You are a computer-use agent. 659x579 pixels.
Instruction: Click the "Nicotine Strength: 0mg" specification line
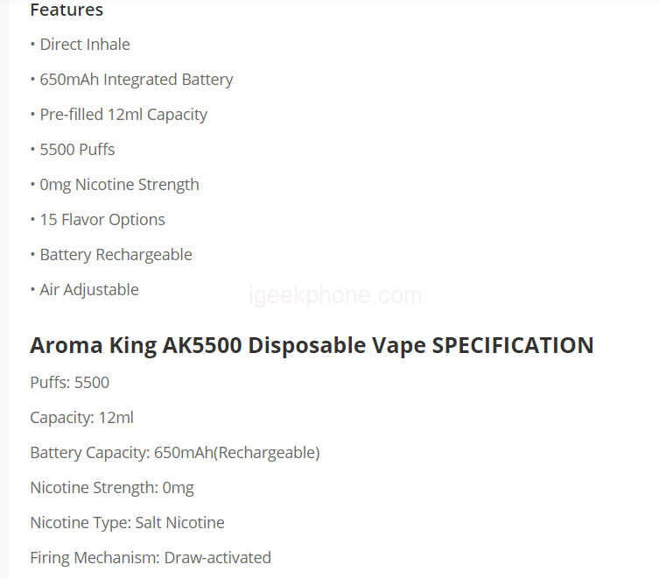112,488
